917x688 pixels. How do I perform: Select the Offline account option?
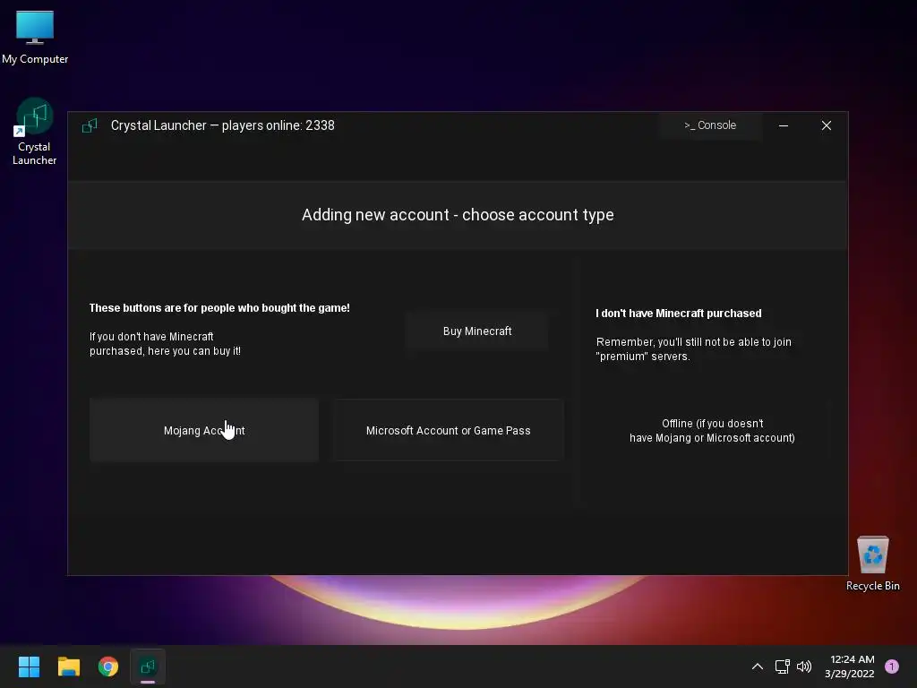point(712,431)
